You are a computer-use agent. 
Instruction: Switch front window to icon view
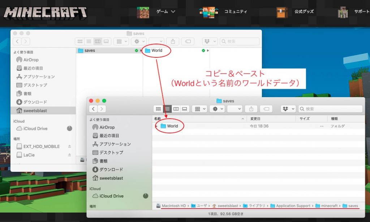tap(158, 109)
